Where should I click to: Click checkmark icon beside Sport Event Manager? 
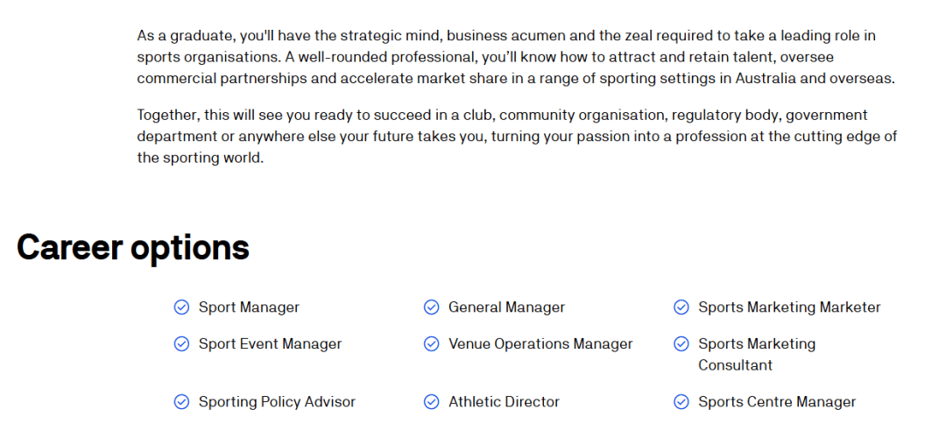[181, 344]
